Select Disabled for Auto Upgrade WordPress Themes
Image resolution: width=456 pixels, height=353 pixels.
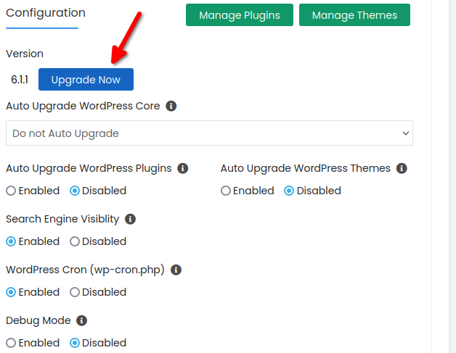point(289,191)
